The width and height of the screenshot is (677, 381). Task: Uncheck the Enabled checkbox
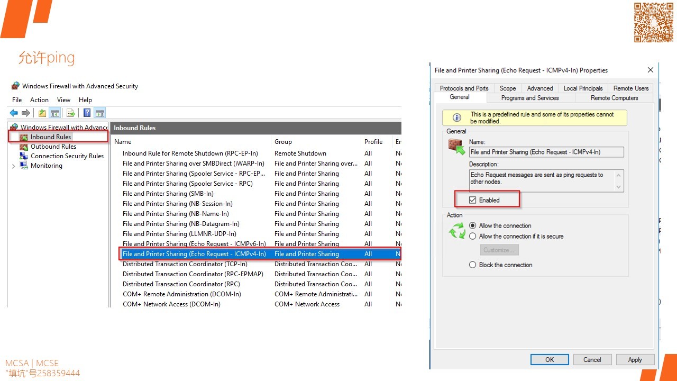tap(472, 200)
